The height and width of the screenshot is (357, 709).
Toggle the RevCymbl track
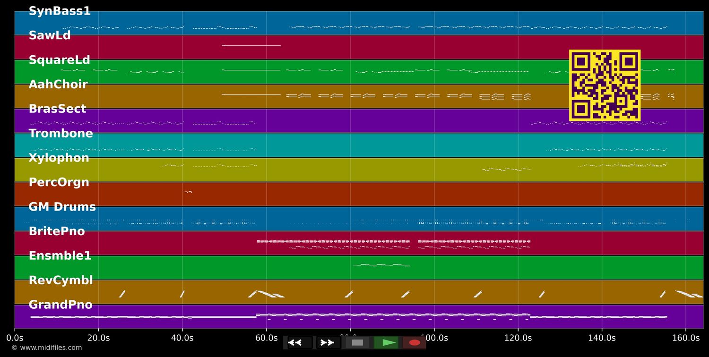(61, 280)
